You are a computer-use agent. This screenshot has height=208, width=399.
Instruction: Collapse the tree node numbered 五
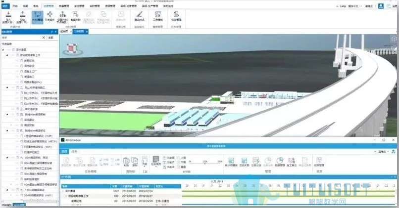pyautogui.click(x=7, y=130)
